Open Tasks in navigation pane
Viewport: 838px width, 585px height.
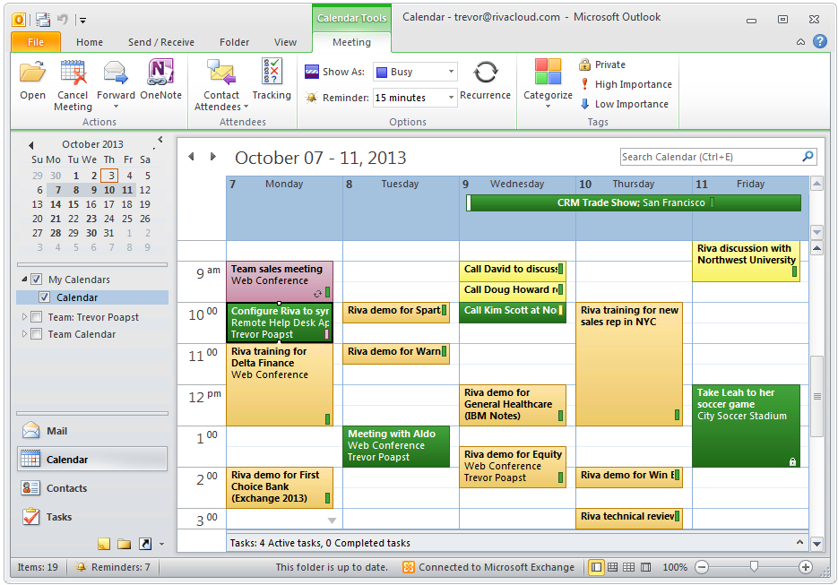click(92, 517)
